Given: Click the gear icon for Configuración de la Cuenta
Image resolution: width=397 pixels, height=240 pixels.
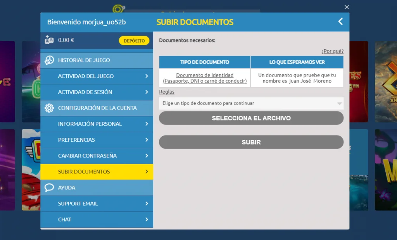Looking at the screenshot, I should point(50,108).
